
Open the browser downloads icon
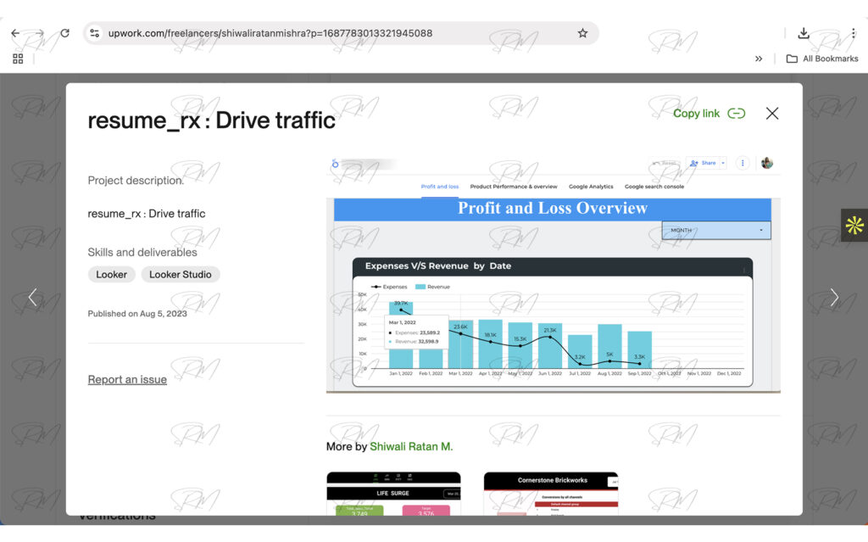(804, 33)
